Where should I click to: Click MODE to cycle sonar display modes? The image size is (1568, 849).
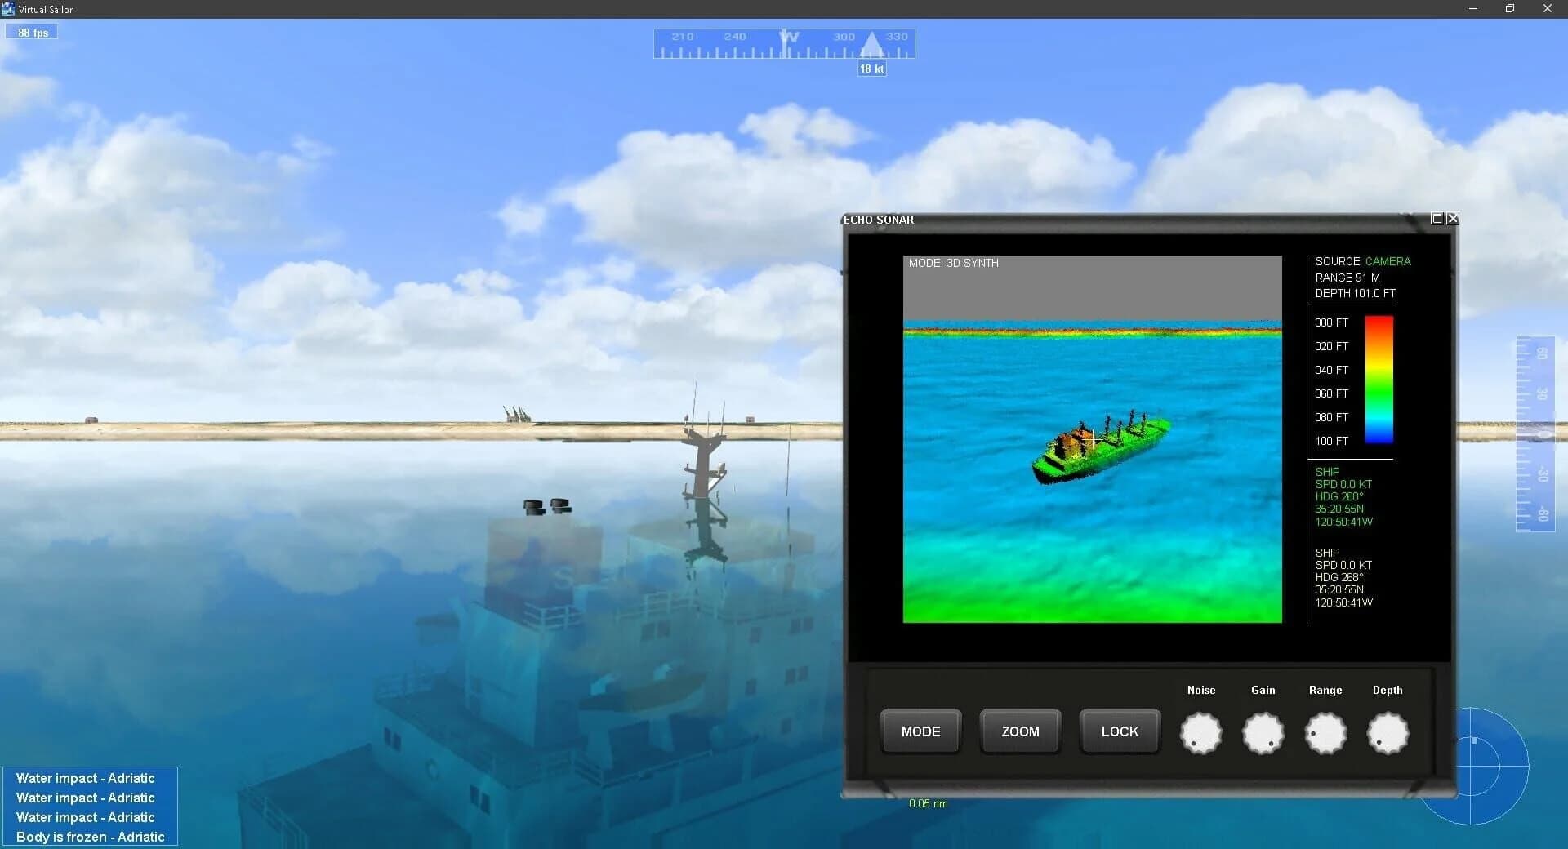tap(920, 731)
